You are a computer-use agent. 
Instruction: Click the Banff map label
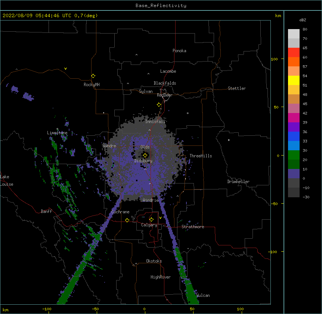[46, 211]
